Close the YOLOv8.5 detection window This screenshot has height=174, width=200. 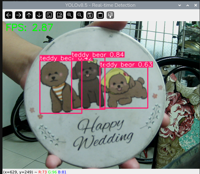point(196,5)
